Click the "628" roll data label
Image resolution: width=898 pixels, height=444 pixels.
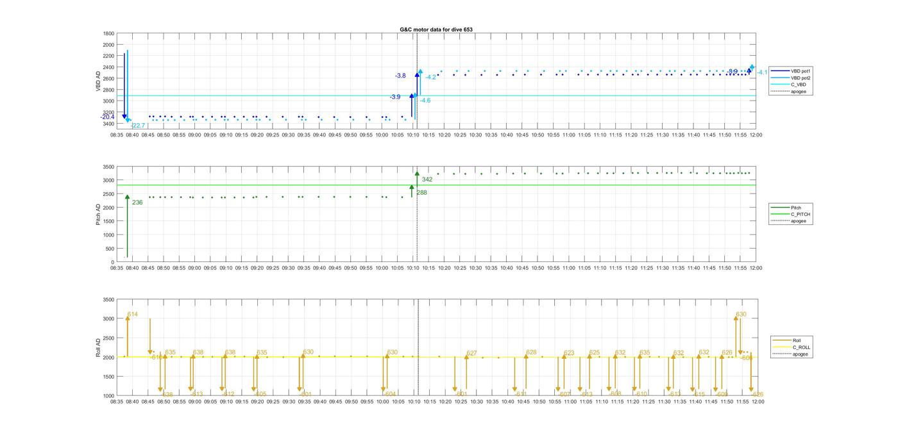531,352
